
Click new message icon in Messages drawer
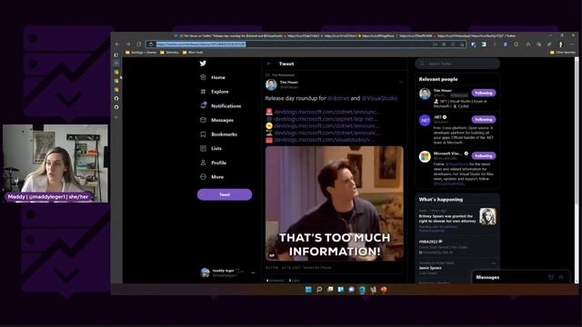tap(551, 277)
